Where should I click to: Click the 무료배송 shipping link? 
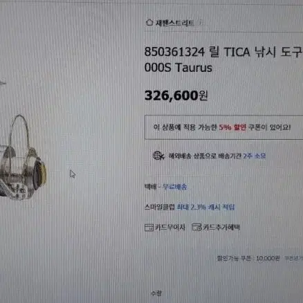click(x=175, y=187)
